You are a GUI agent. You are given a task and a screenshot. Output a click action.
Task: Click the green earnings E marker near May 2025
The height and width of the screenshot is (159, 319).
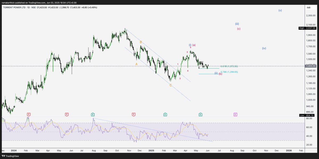[200, 114]
